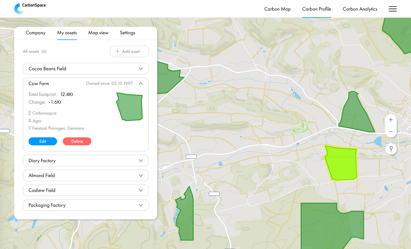Screen dimensions: 411x249
Task: Switch to the Company tab
Action: (35, 33)
